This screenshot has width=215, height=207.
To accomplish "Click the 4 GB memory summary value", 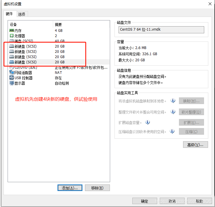I will (x=59, y=30).
